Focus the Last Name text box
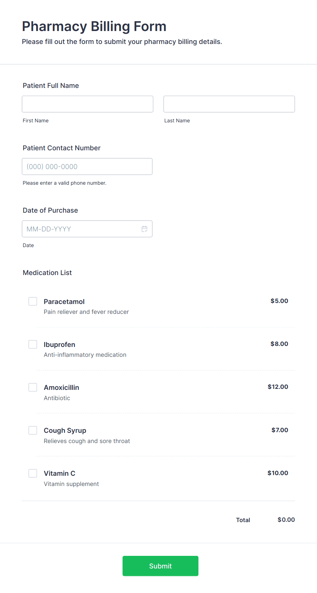The height and width of the screenshot is (593, 317). 229,104
